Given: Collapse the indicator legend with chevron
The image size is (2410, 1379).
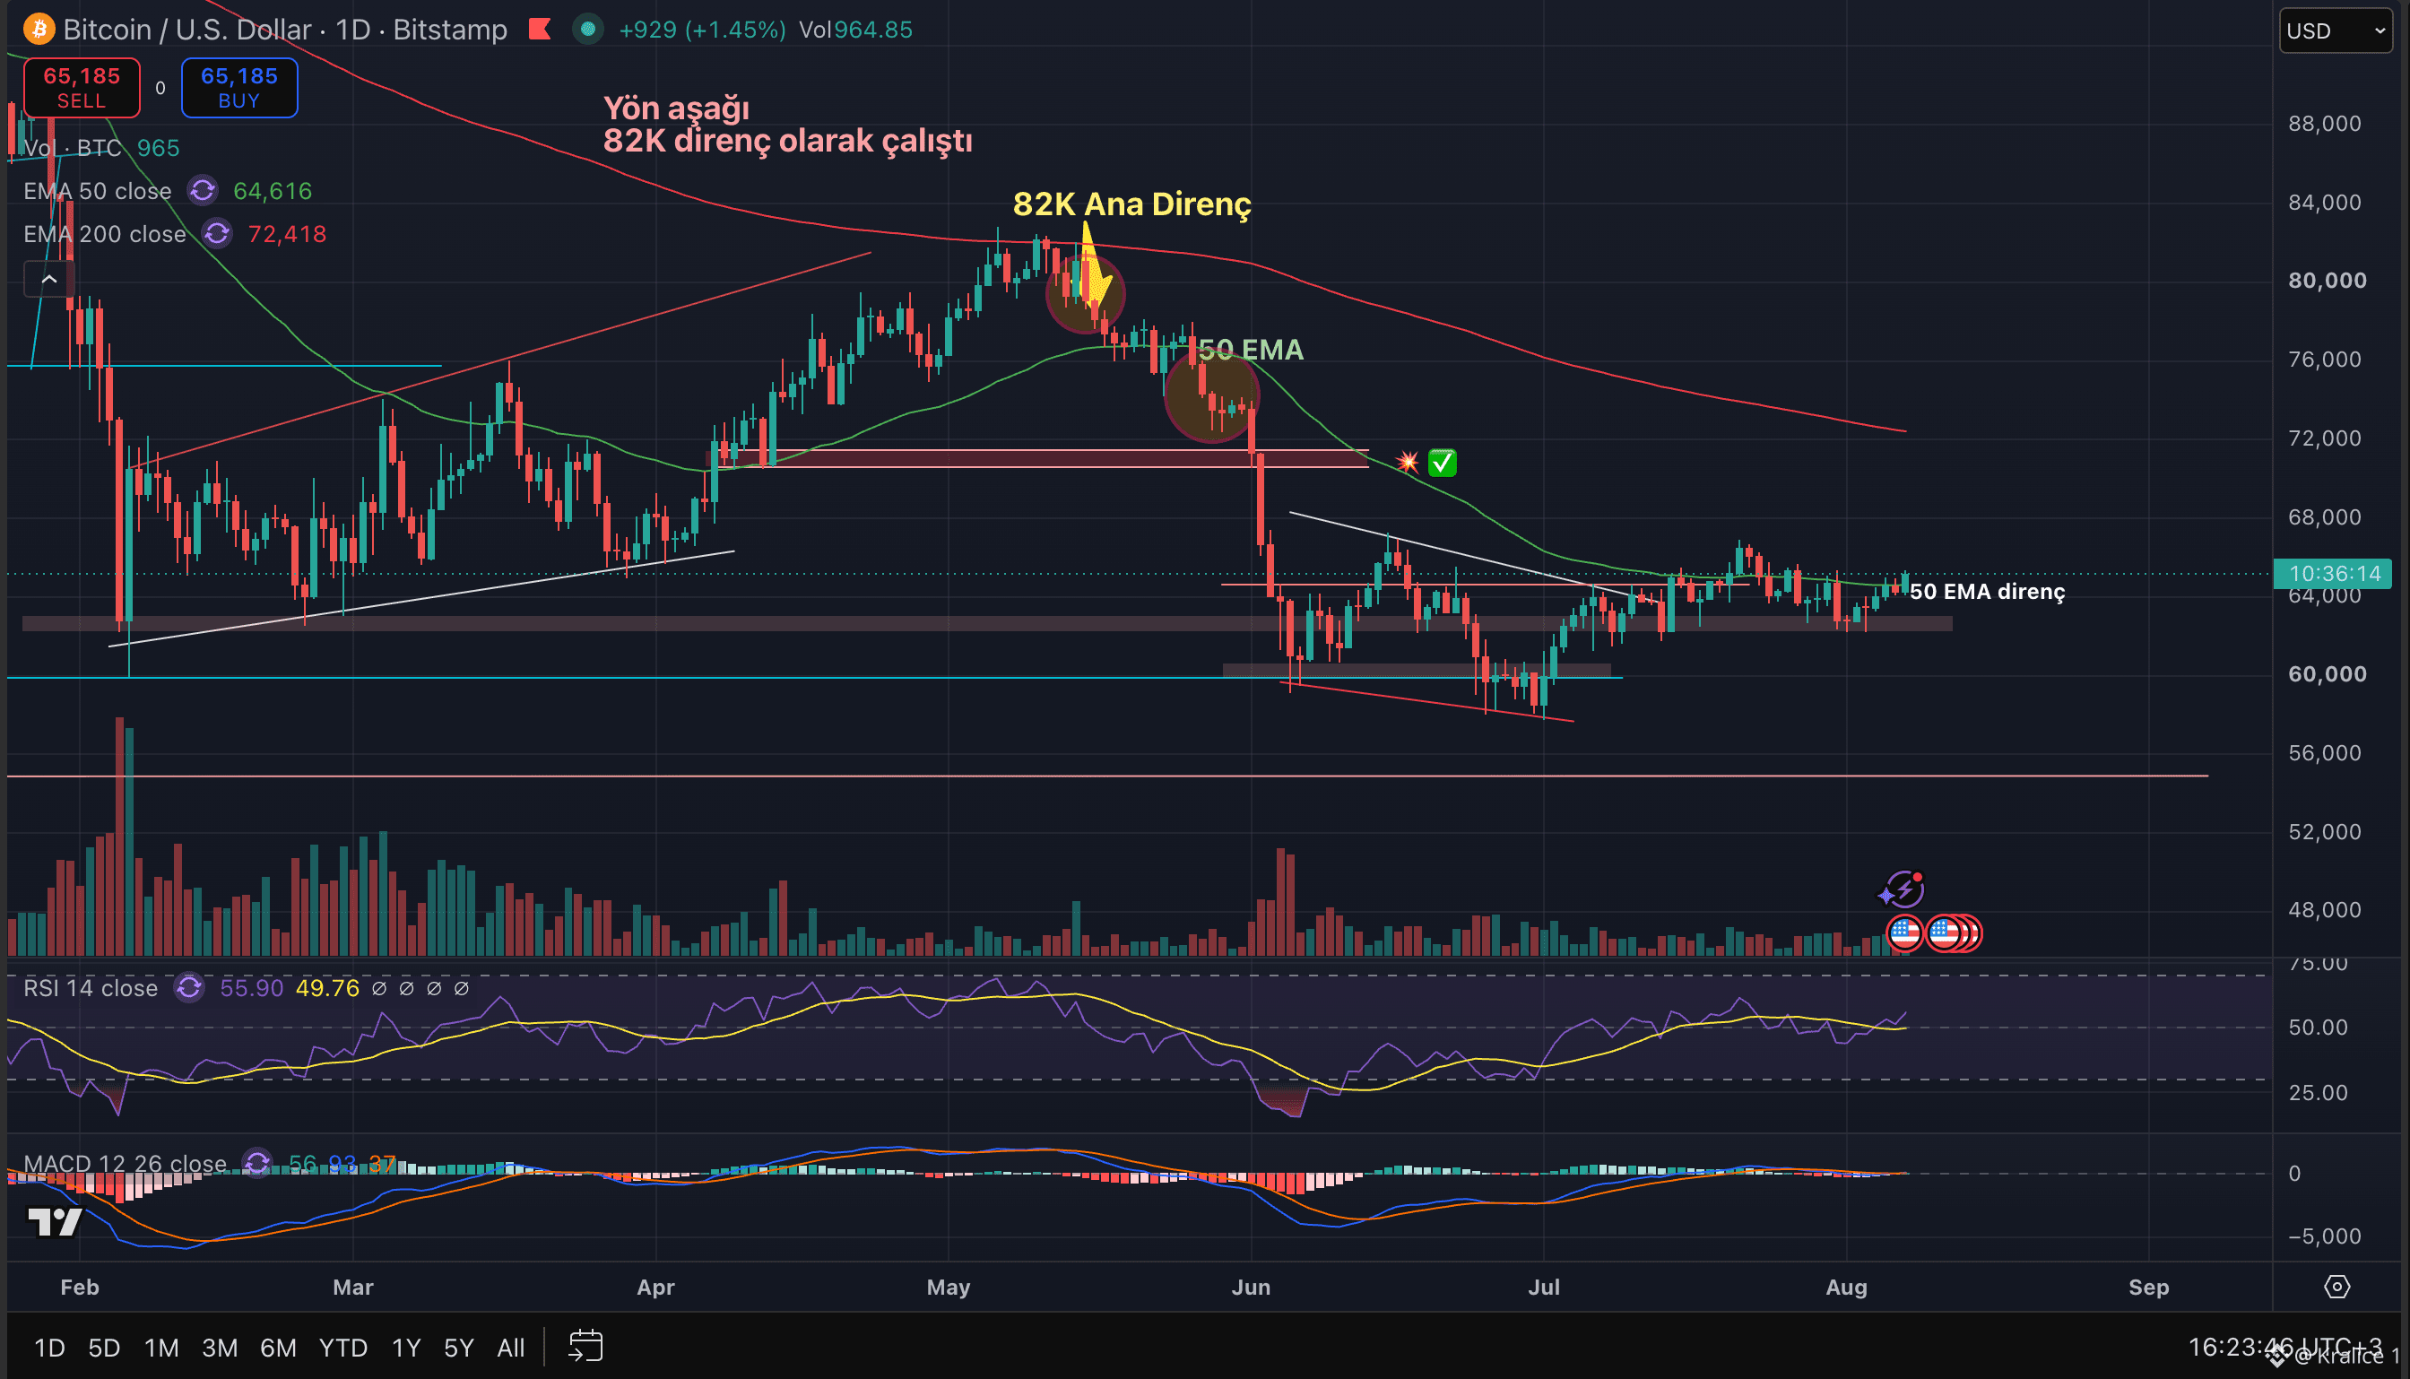Looking at the screenshot, I should pyautogui.click(x=49, y=280).
